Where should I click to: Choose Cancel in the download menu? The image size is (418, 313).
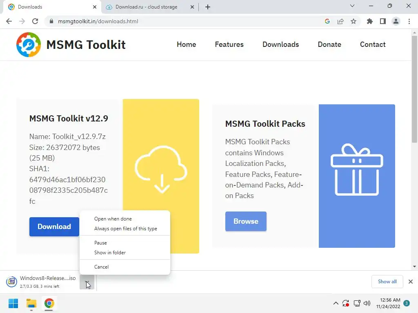125,267
